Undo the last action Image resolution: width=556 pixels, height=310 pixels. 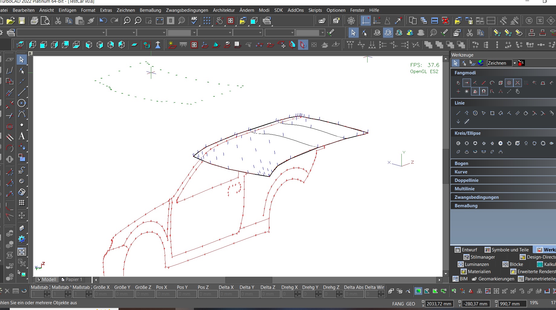(x=103, y=21)
